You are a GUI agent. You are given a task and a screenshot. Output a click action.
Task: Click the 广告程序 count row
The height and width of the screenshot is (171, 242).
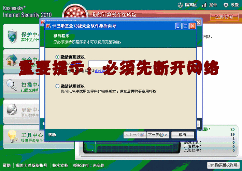(x=210, y=146)
